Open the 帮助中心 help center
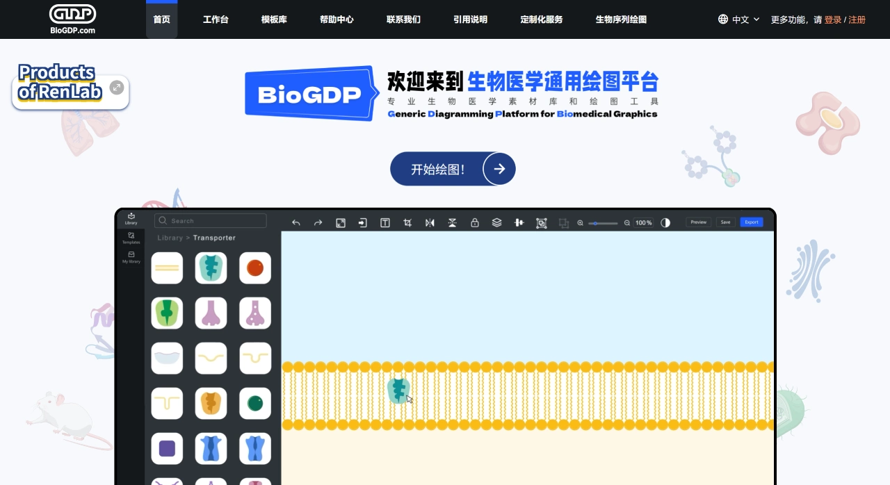Viewport: 890px width, 485px height. [337, 19]
